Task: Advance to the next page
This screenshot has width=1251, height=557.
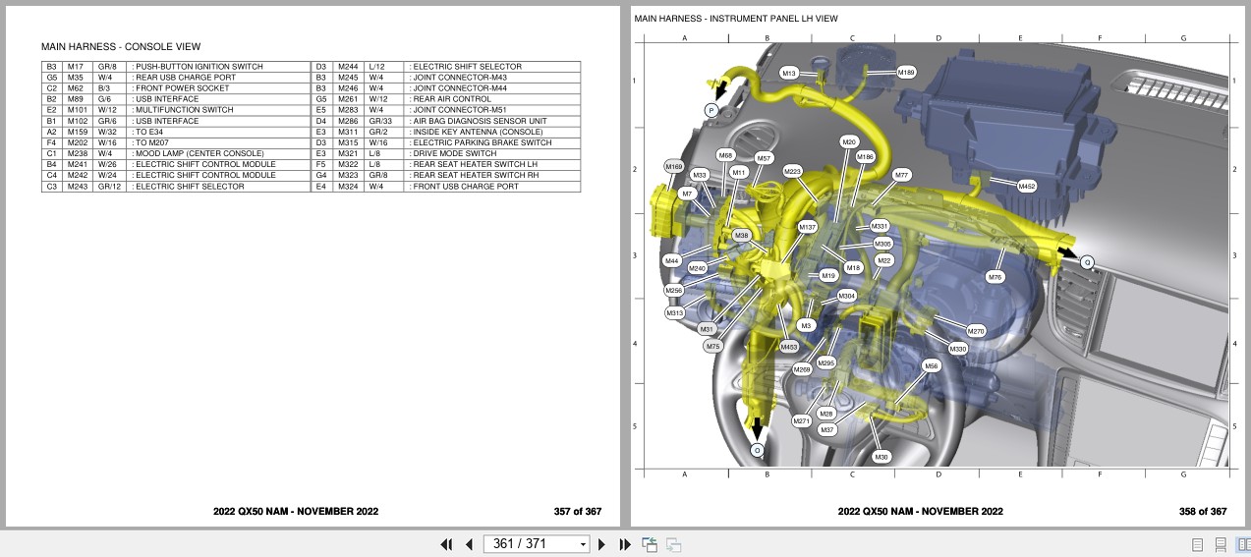Action: tap(601, 544)
